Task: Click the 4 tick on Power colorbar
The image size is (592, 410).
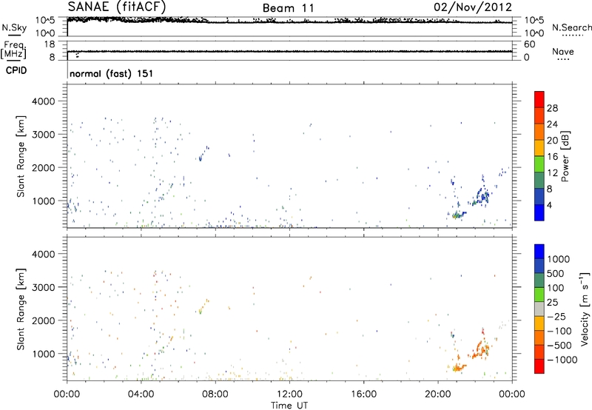Action: (549, 205)
